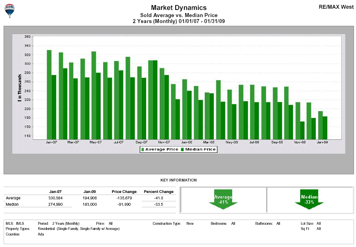Click the value 330,584
356x247 pixels.
click(55, 198)
